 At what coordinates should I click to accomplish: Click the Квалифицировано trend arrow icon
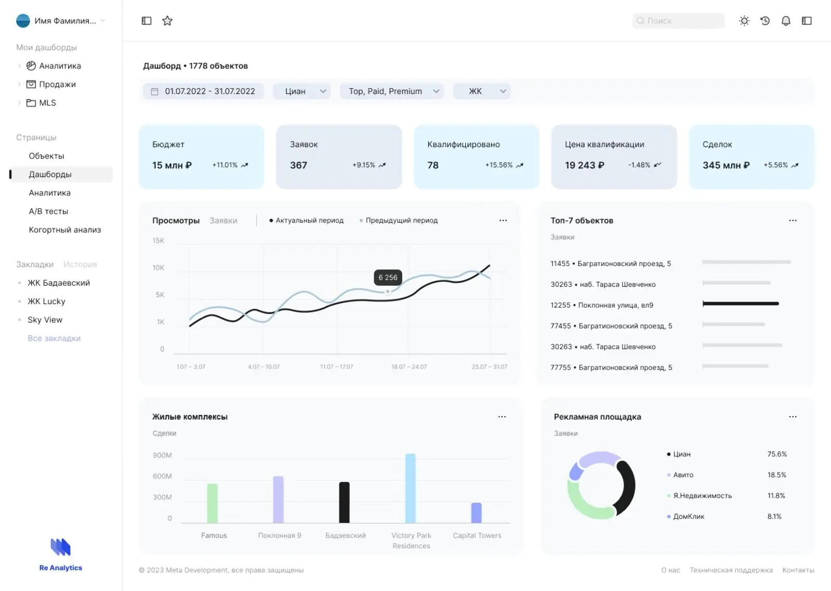click(520, 165)
